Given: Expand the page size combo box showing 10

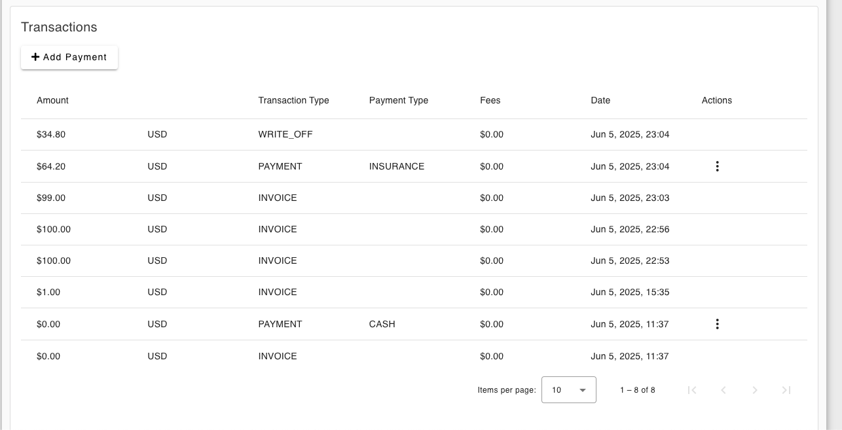Looking at the screenshot, I should coord(568,389).
